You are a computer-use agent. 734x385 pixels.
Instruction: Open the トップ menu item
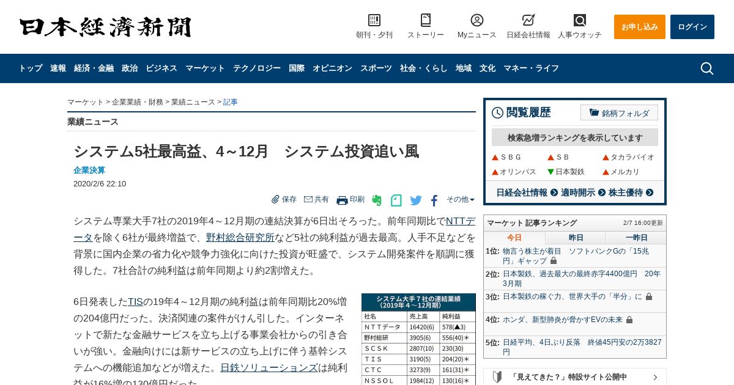pos(31,68)
